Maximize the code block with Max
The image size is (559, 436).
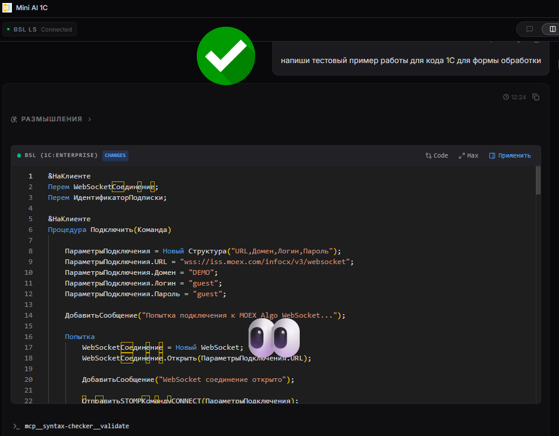469,155
